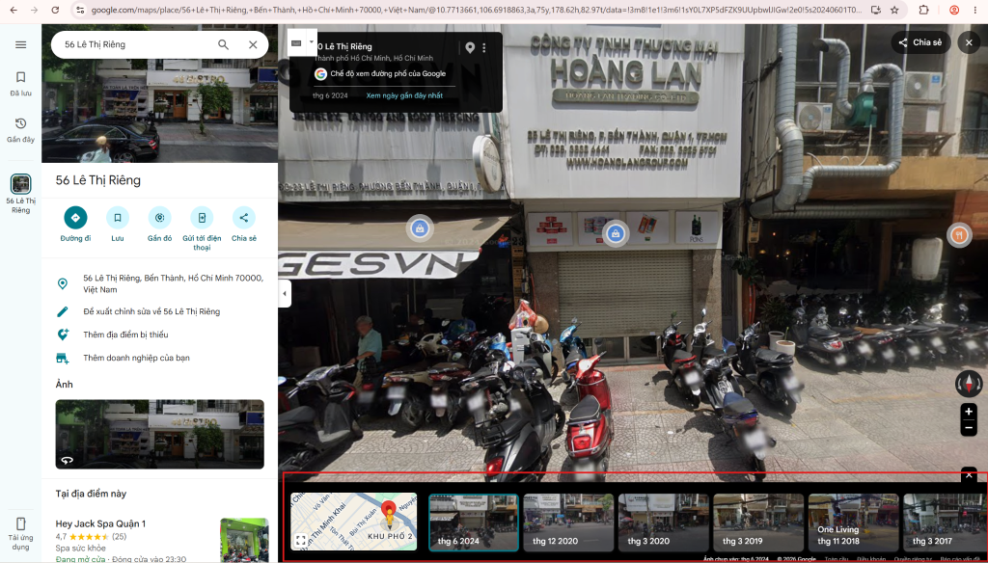Expand the mini map with the fullscreen icon
The height and width of the screenshot is (563, 988).
(301, 540)
